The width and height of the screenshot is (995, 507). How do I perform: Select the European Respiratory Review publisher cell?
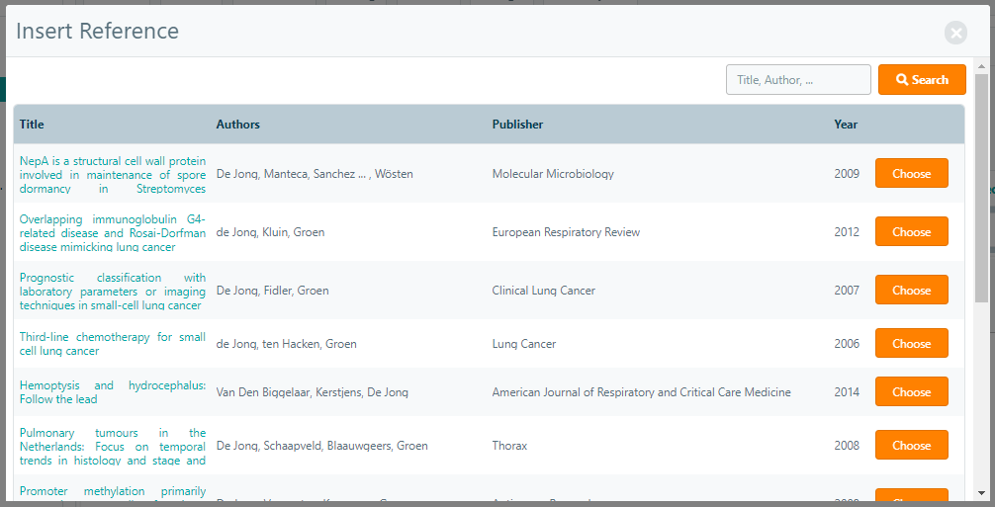(566, 232)
